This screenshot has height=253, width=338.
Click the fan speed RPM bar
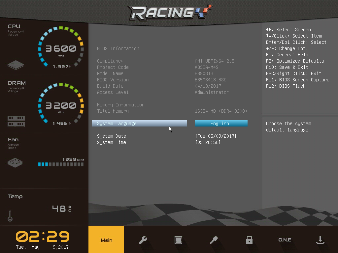(x=61, y=164)
